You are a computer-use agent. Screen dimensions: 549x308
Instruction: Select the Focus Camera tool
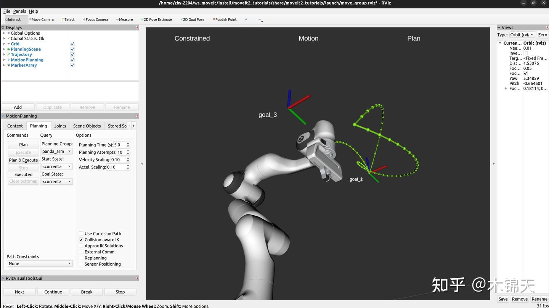pos(95,19)
